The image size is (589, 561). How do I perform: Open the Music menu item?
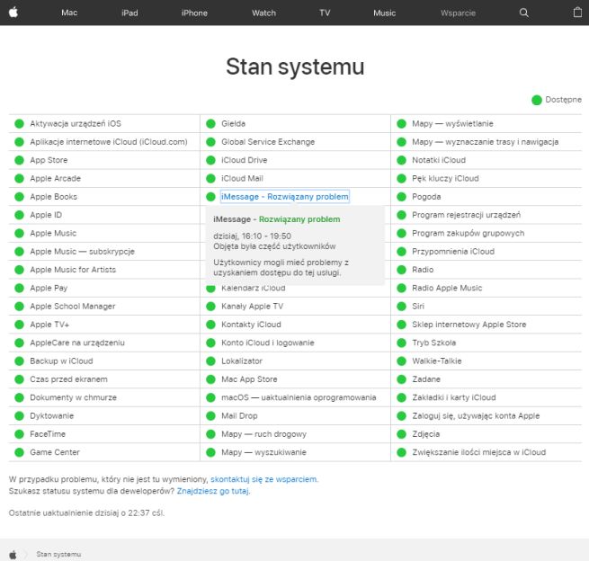(384, 13)
